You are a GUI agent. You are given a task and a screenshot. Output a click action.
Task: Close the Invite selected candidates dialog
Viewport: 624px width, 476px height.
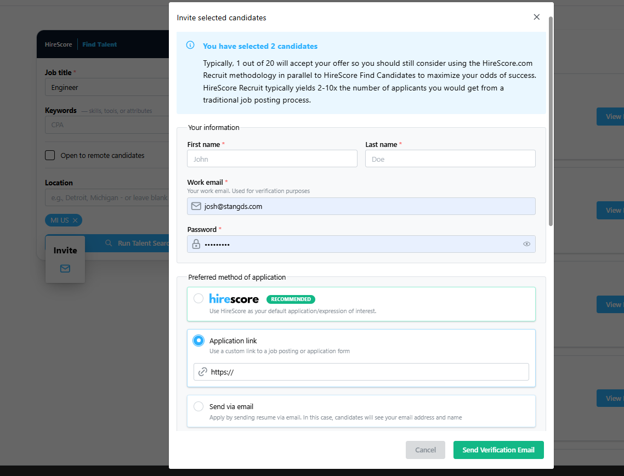[x=536, y=17]
